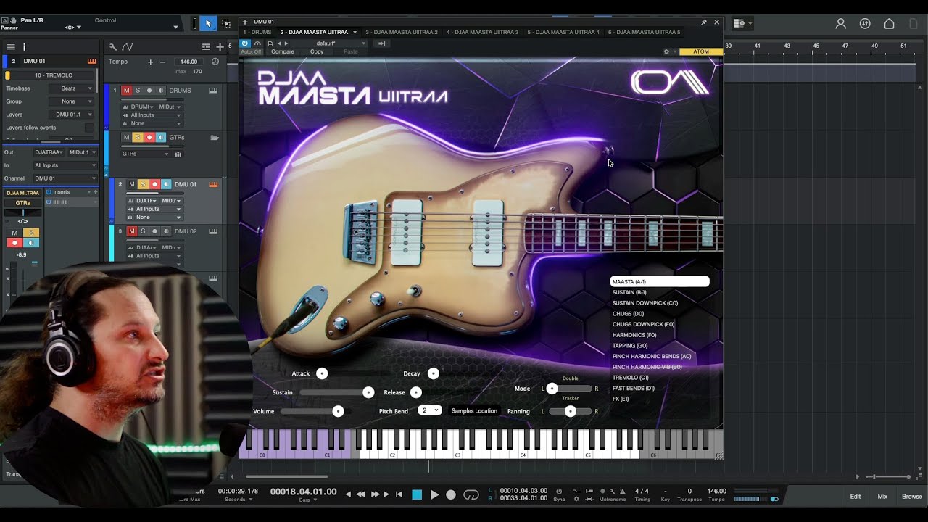Open plugin settings gear icon
The image size is (928, 522).
[x=666, y=51]
